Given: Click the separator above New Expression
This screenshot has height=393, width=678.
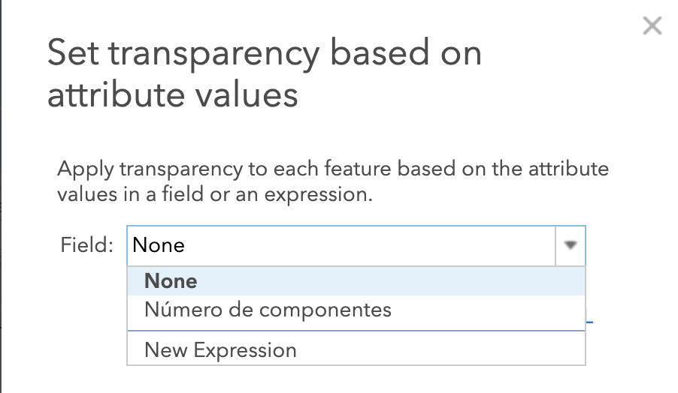Looking at the screenshot, I should tap(356, 331).
